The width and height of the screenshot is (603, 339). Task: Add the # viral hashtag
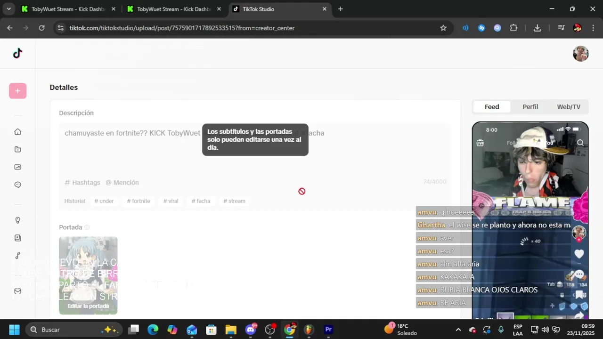171,201
